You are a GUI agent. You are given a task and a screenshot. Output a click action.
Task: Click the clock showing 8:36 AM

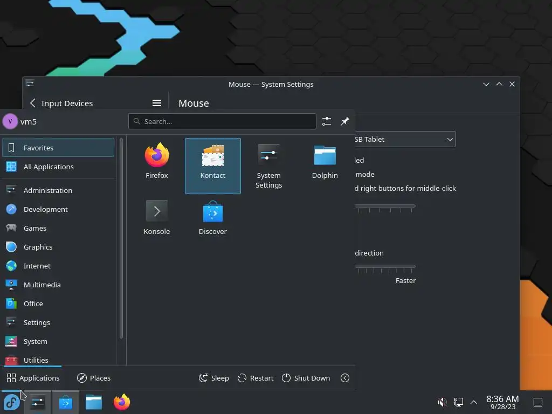click(503, 402)
